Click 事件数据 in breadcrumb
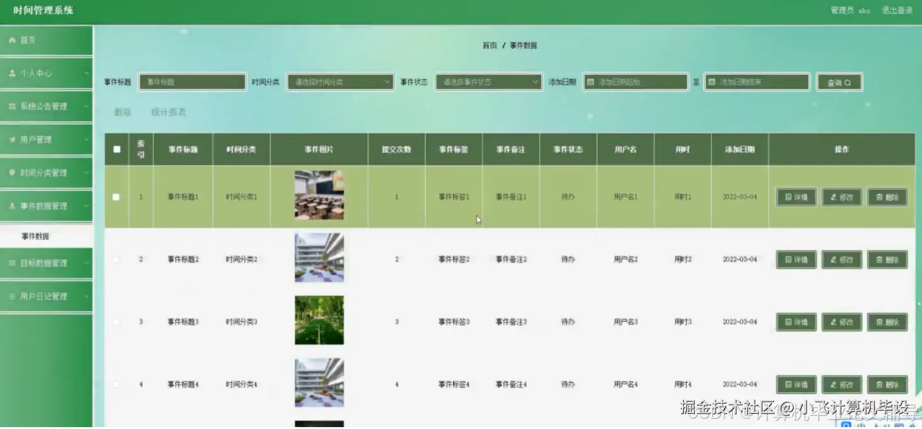 tap(523, 46)
